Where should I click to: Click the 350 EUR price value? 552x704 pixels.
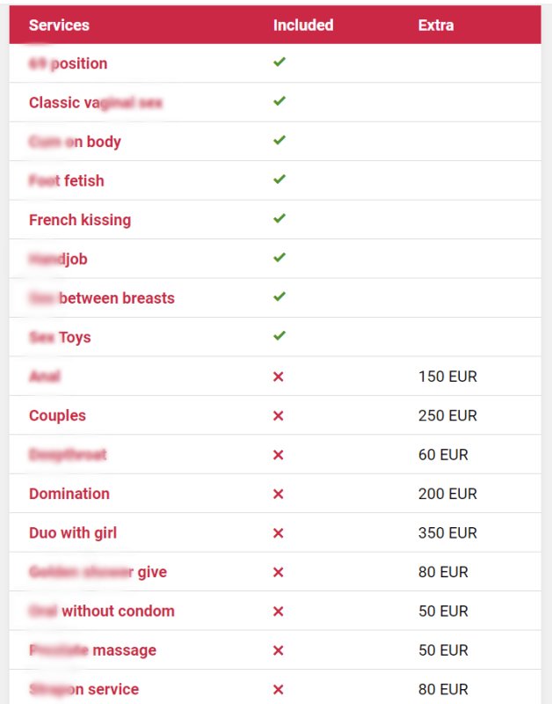pyautogui.click(x=447, y=533)
